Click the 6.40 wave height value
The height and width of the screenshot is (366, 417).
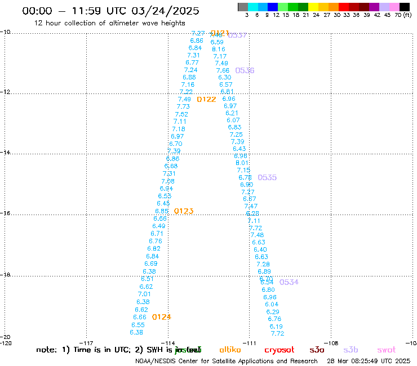(x=260, y=249)
